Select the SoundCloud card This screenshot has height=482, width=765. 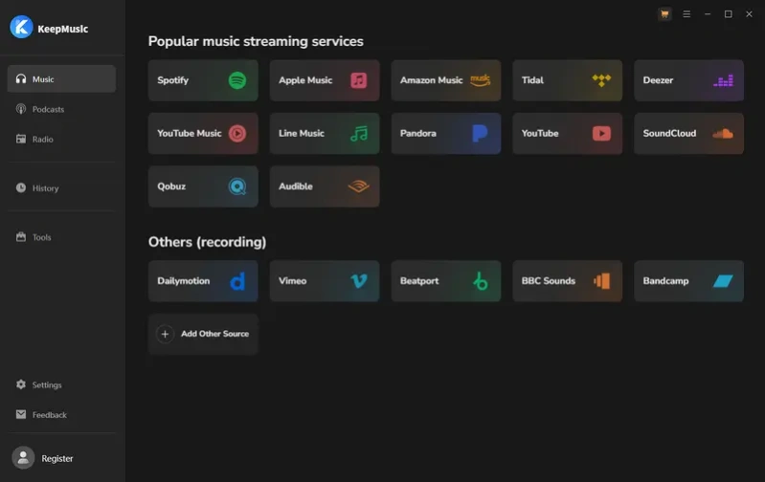(689, 134)
